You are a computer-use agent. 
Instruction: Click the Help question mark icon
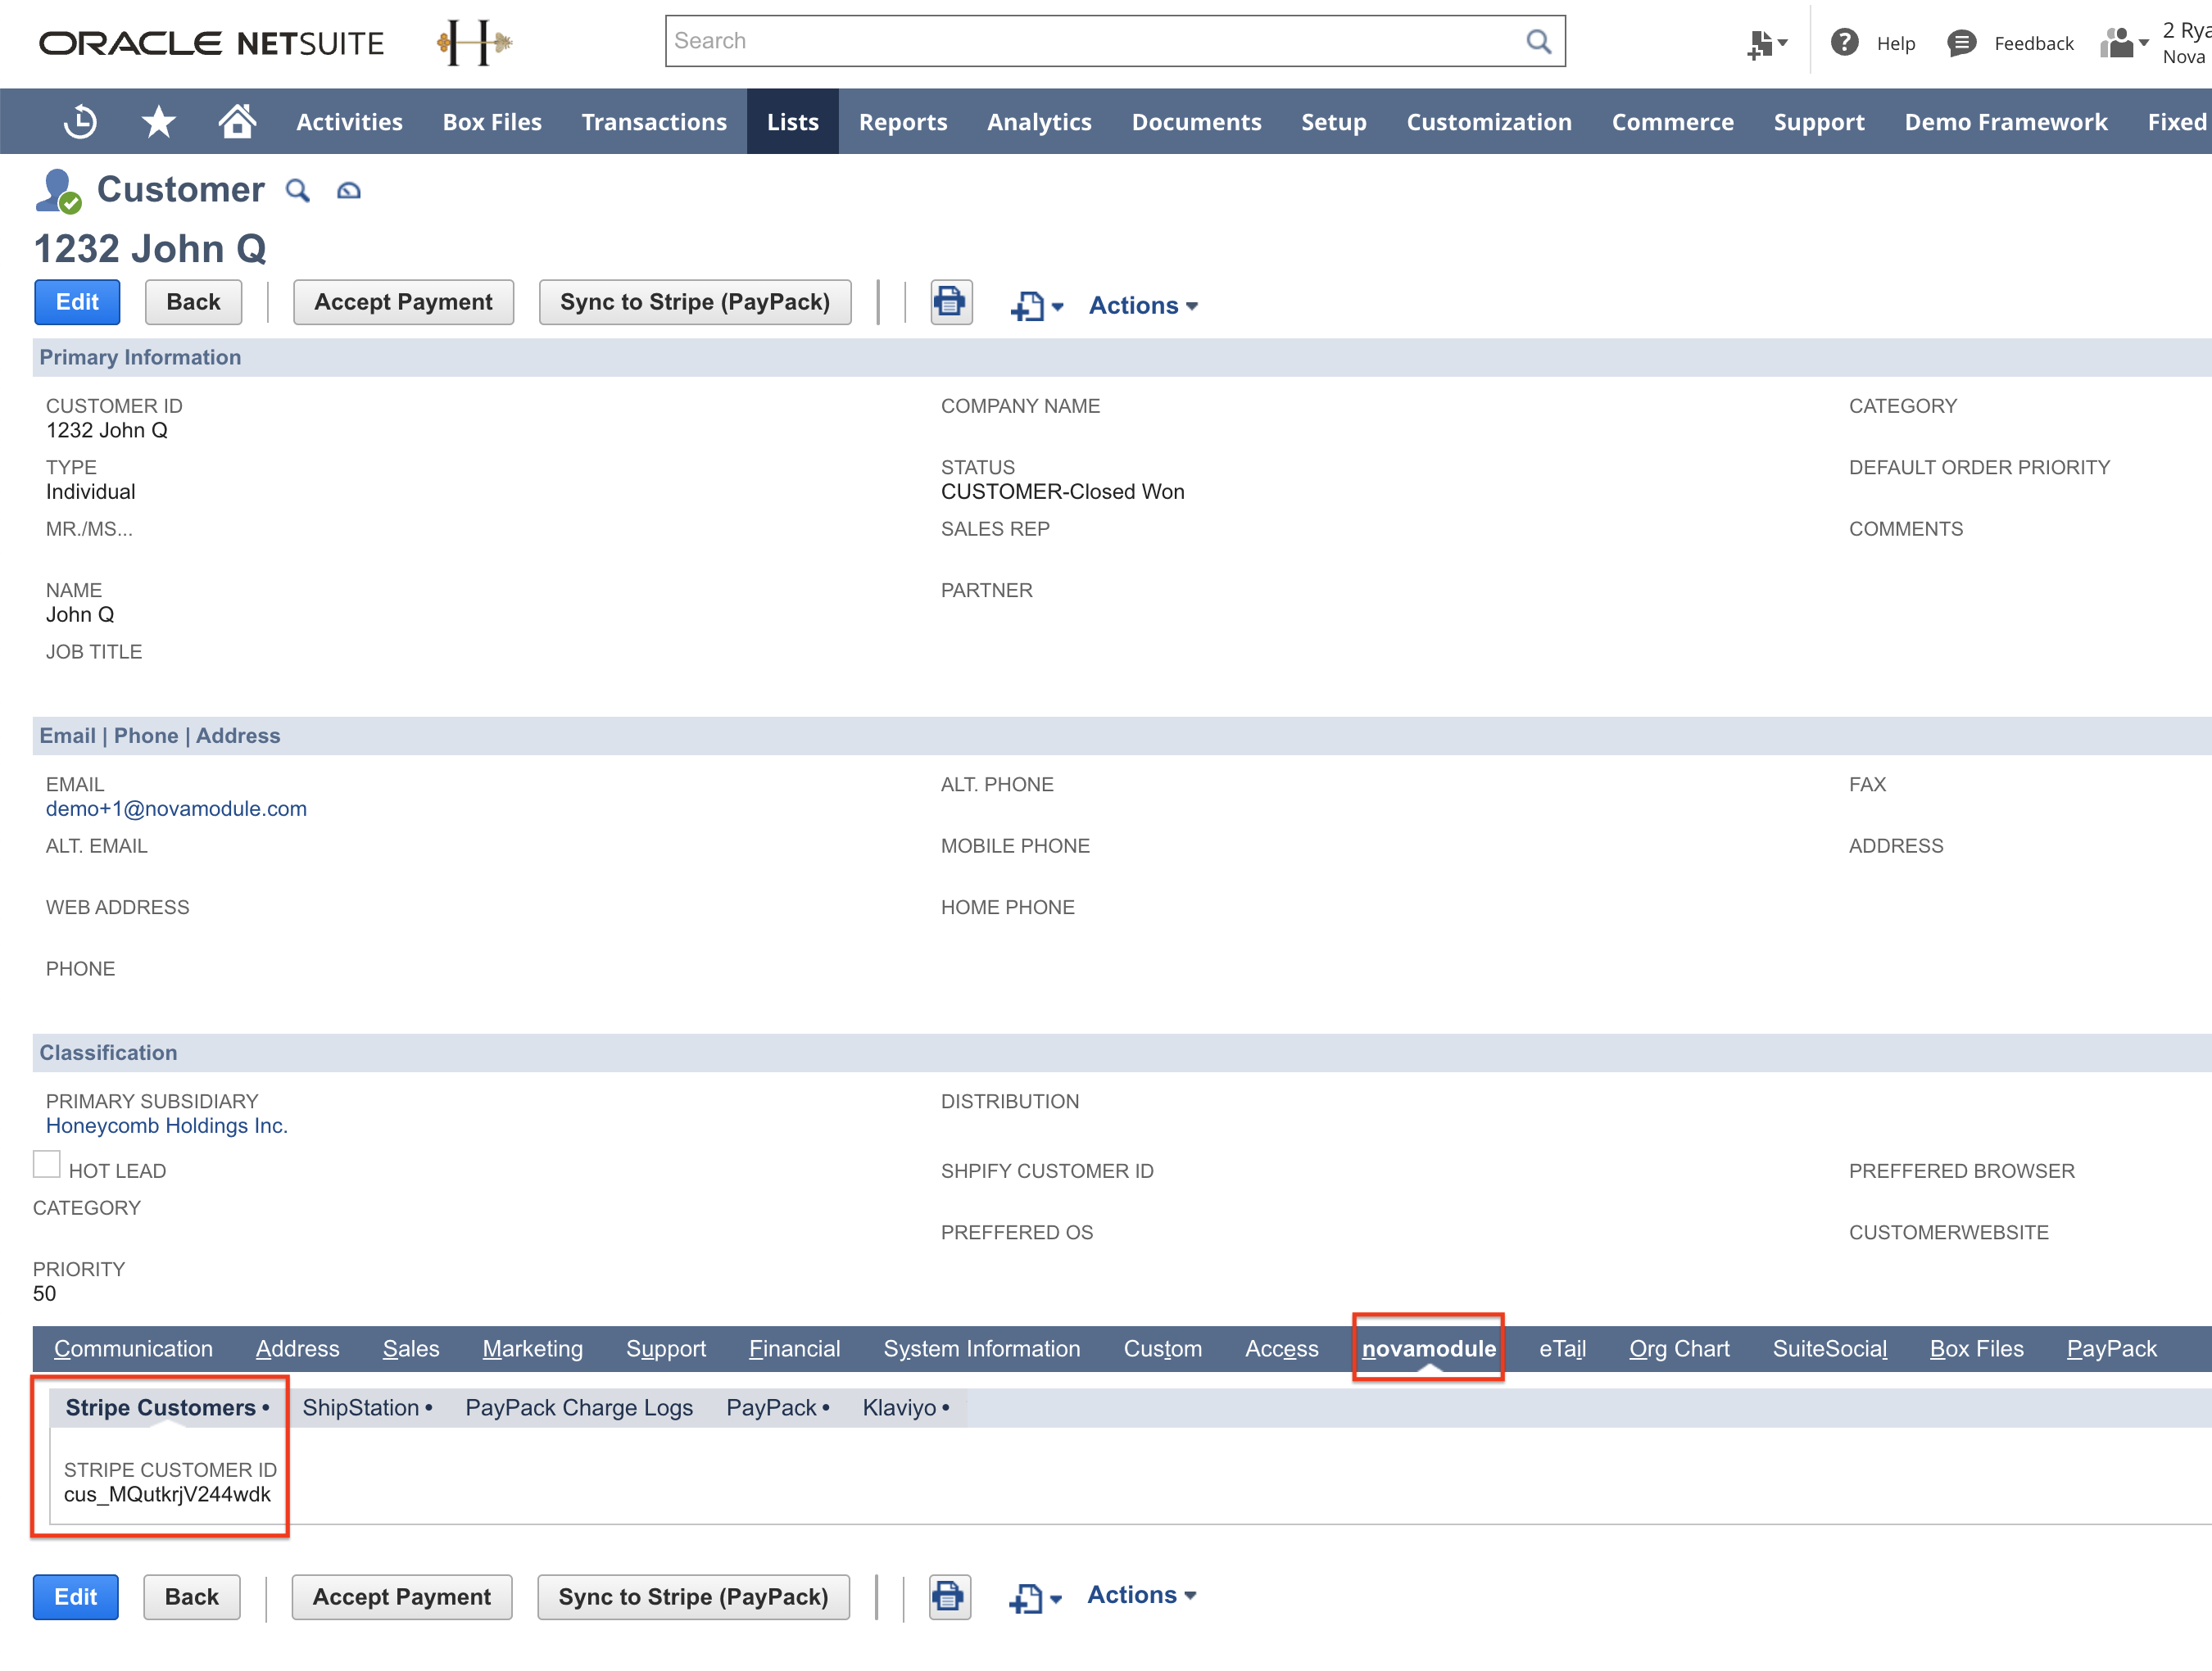1844,42
